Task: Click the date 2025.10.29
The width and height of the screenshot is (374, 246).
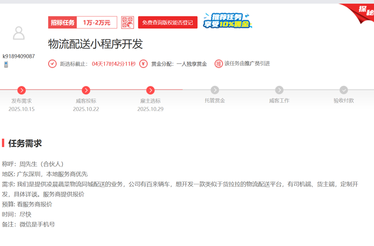Action: click(150, 109)
